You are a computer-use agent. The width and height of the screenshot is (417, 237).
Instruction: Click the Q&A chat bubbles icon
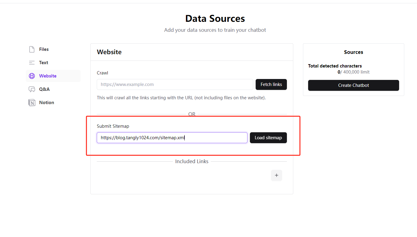32,89
